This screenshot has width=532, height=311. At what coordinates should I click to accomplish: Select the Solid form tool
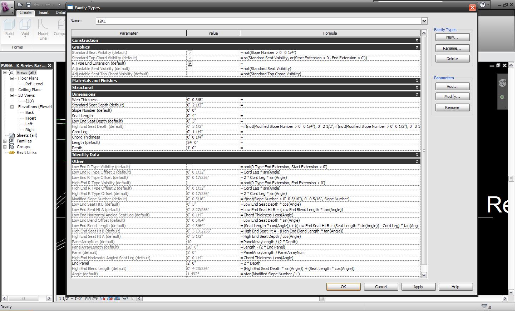(9, 28)
